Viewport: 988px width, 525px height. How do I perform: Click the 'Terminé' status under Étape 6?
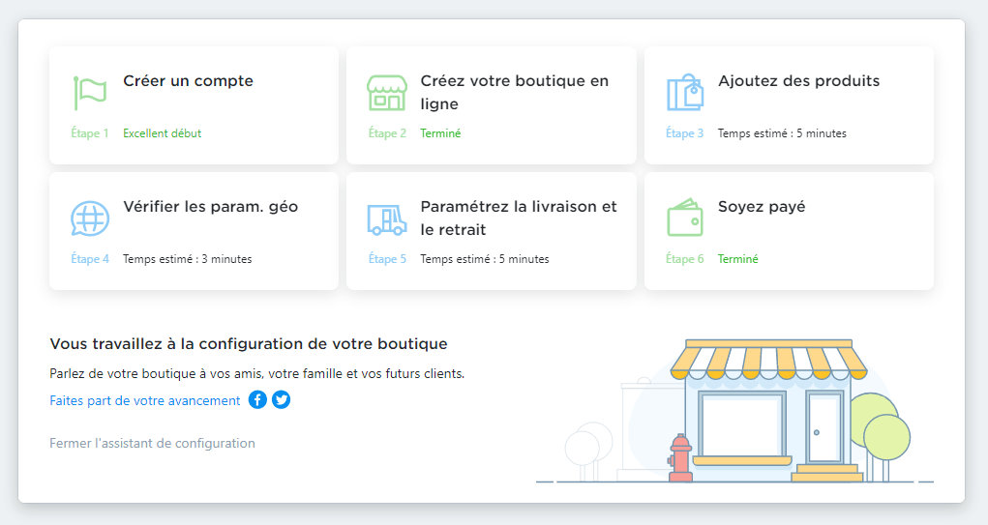click(x=737, y=259)
